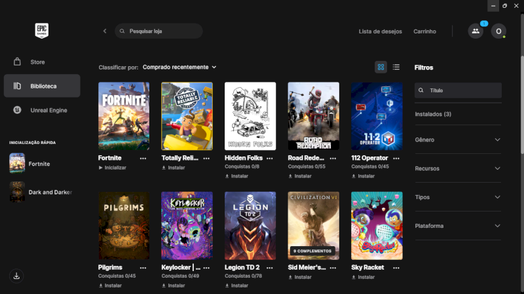This screenshot has height=294, width=524.
Task: Click Instalar under Sky Racket
Action: (364, 277)
